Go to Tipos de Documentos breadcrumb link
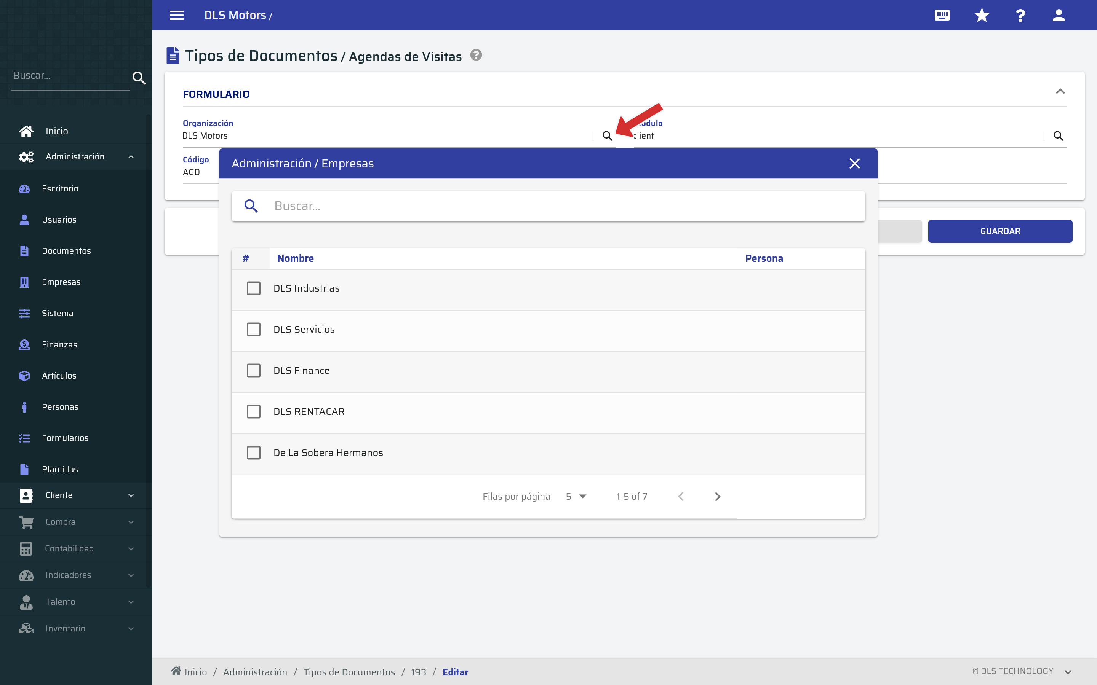Image resolution: width=1097 pixels, height=685 pixels. [x=349, y=672]
